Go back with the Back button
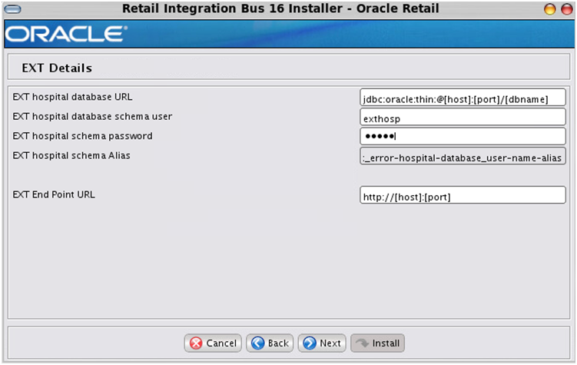Viewport: 577px width, 365px height. pos(270,343)
